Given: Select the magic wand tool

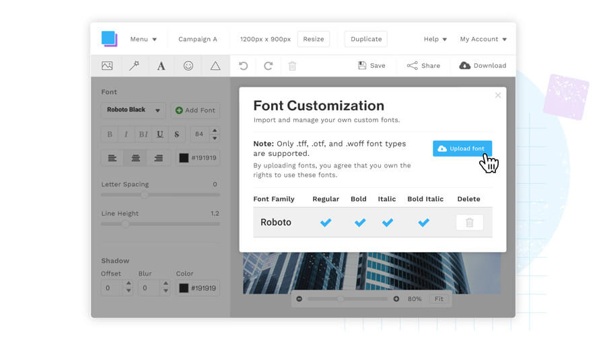Looking at the screenshot, I should tap(134, 66).
